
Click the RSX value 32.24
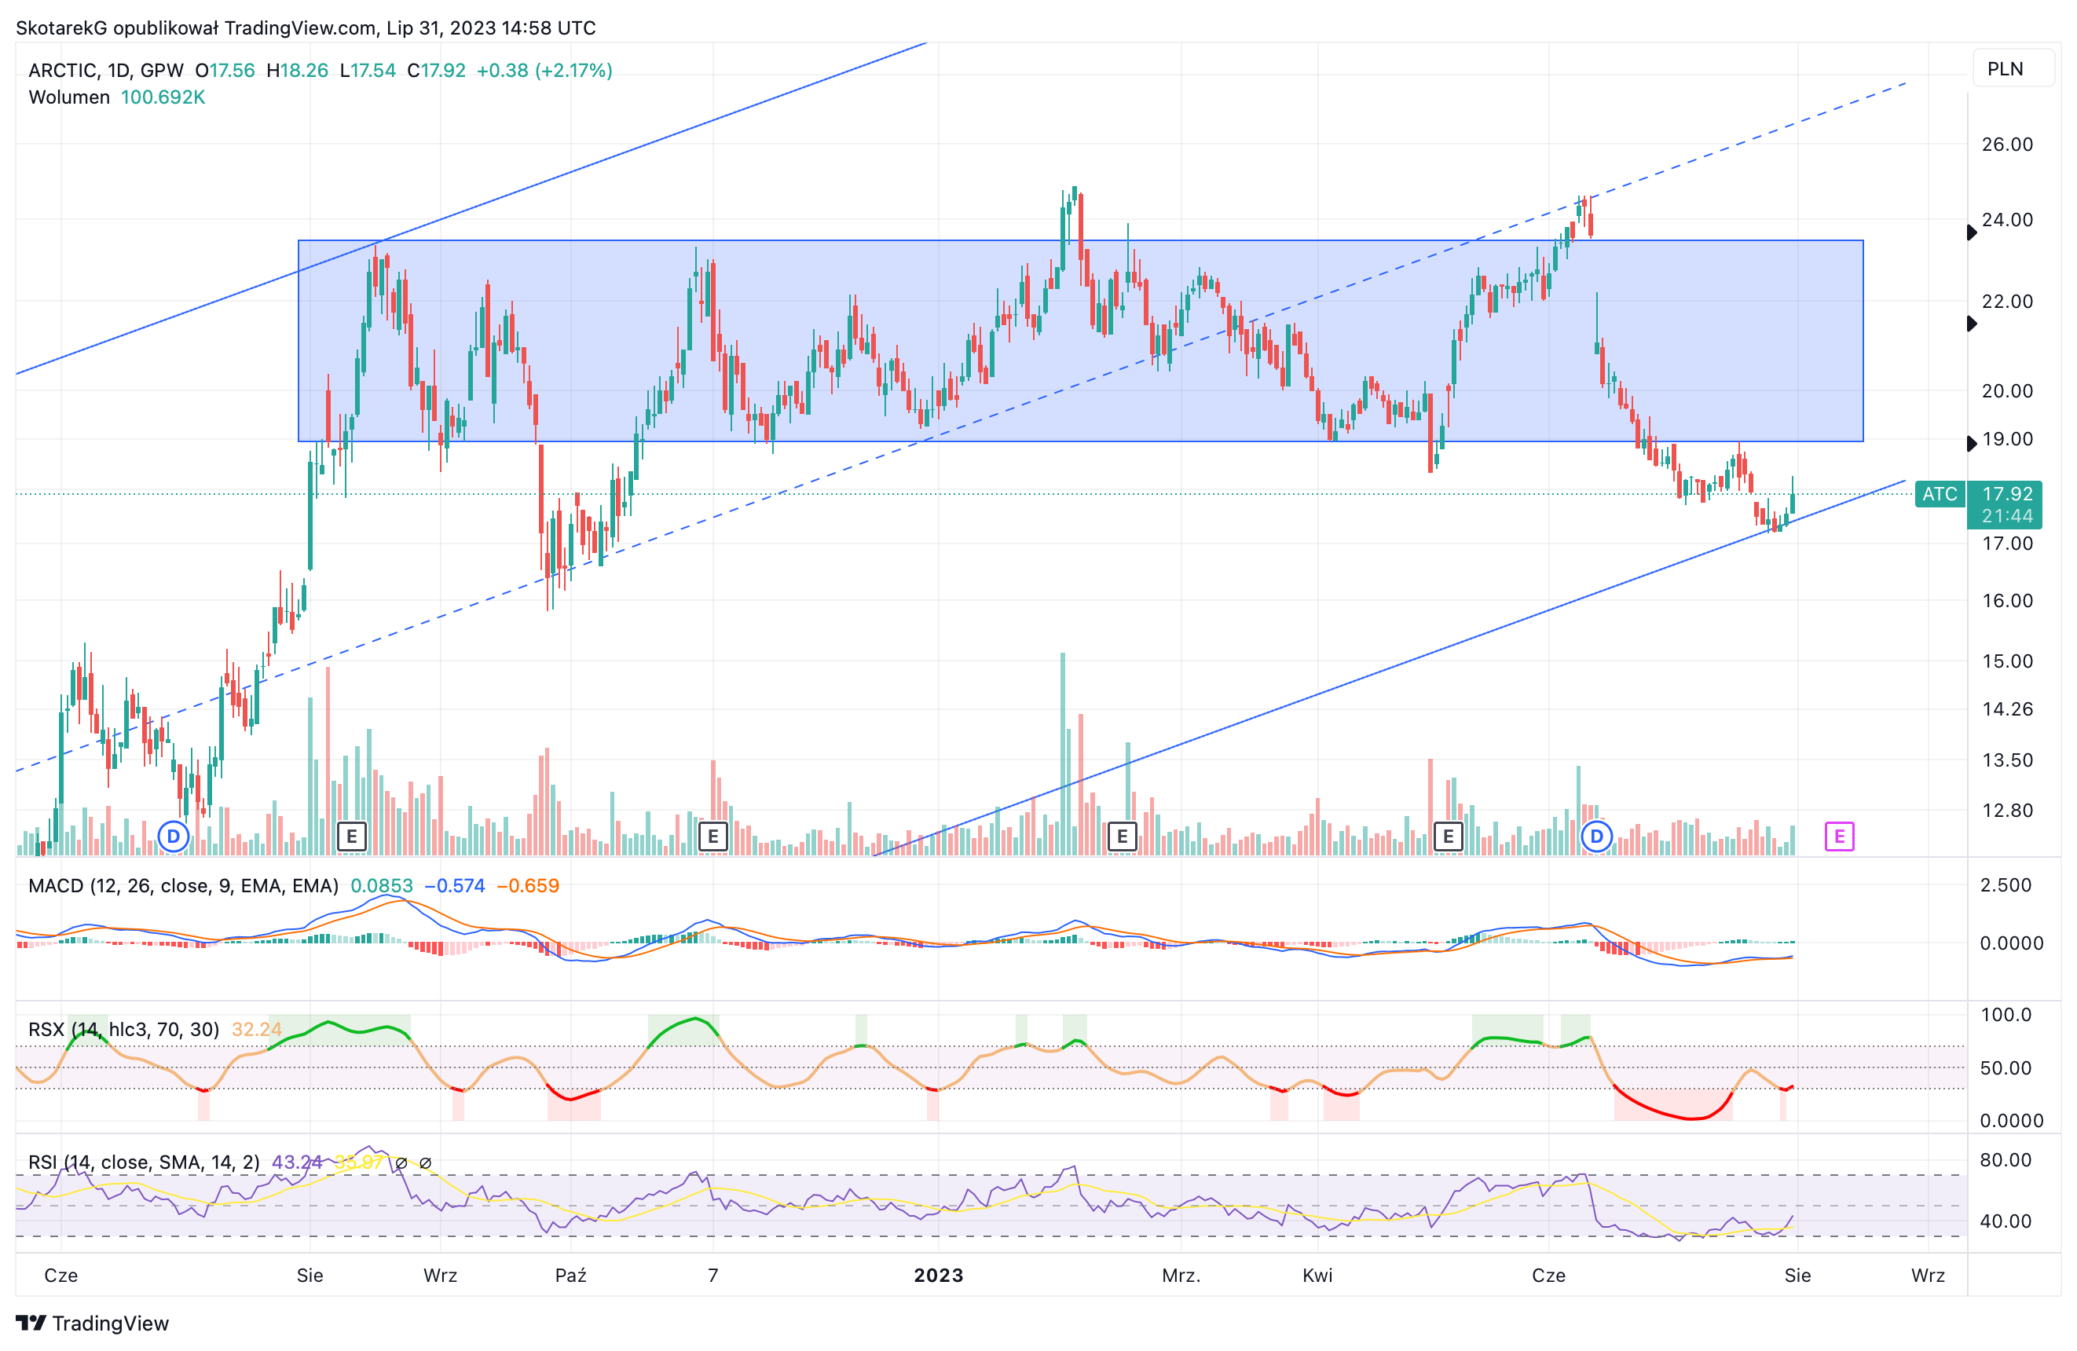point(257,1029)
